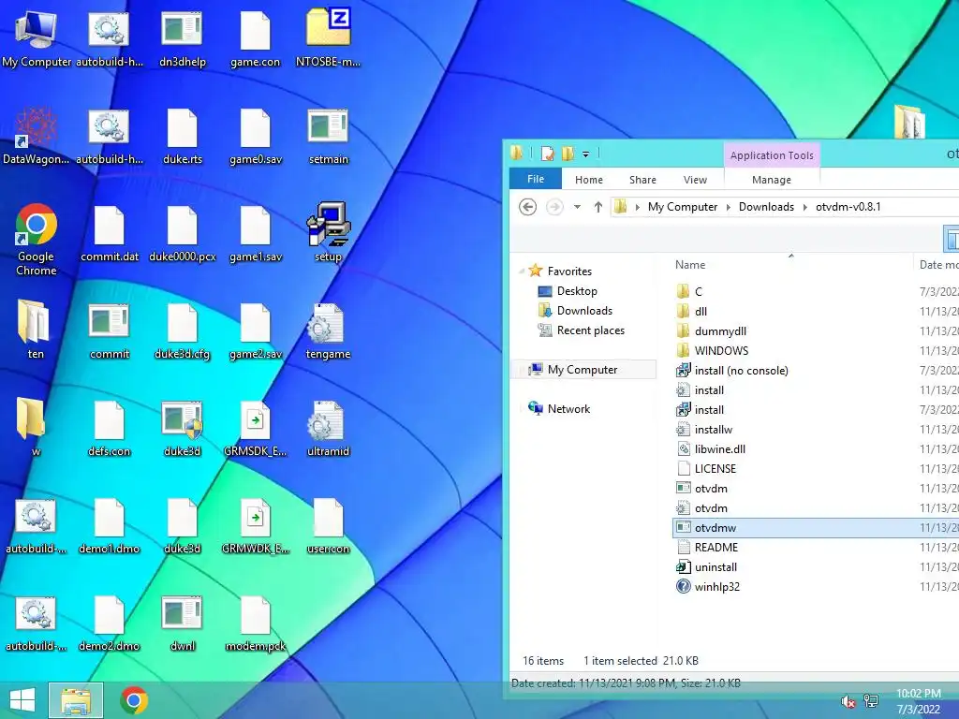Open setmain program icon on desktop
Screen dimensions: 959x719
coord(328,135)
